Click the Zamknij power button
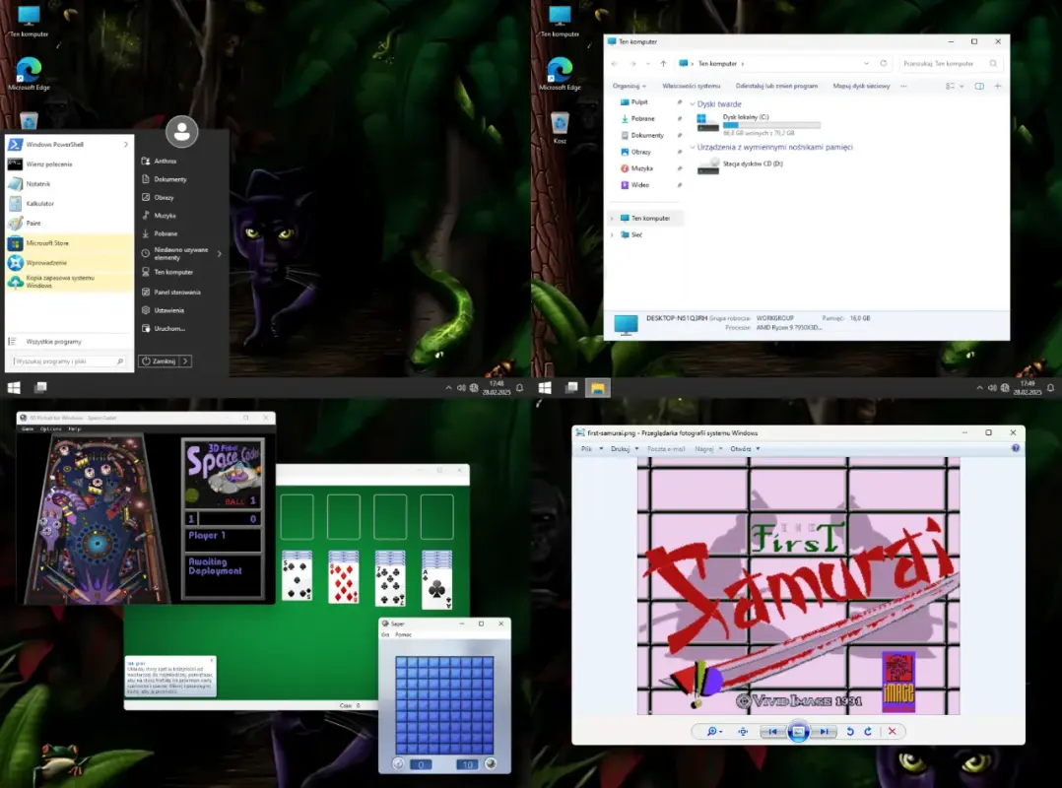Image resolution: width=1062 pixels, height=788 pixels. click(x=159, y=361)
